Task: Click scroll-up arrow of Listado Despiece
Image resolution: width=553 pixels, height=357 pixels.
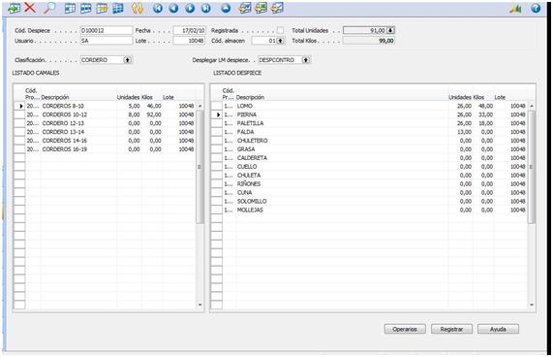Action: [532, 106]
